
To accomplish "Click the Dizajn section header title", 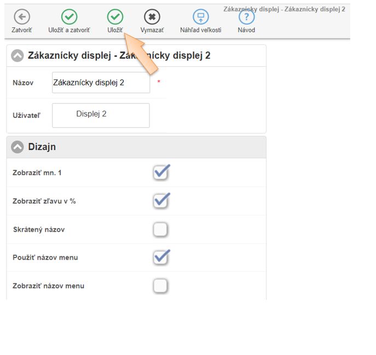I will (42, 147).
